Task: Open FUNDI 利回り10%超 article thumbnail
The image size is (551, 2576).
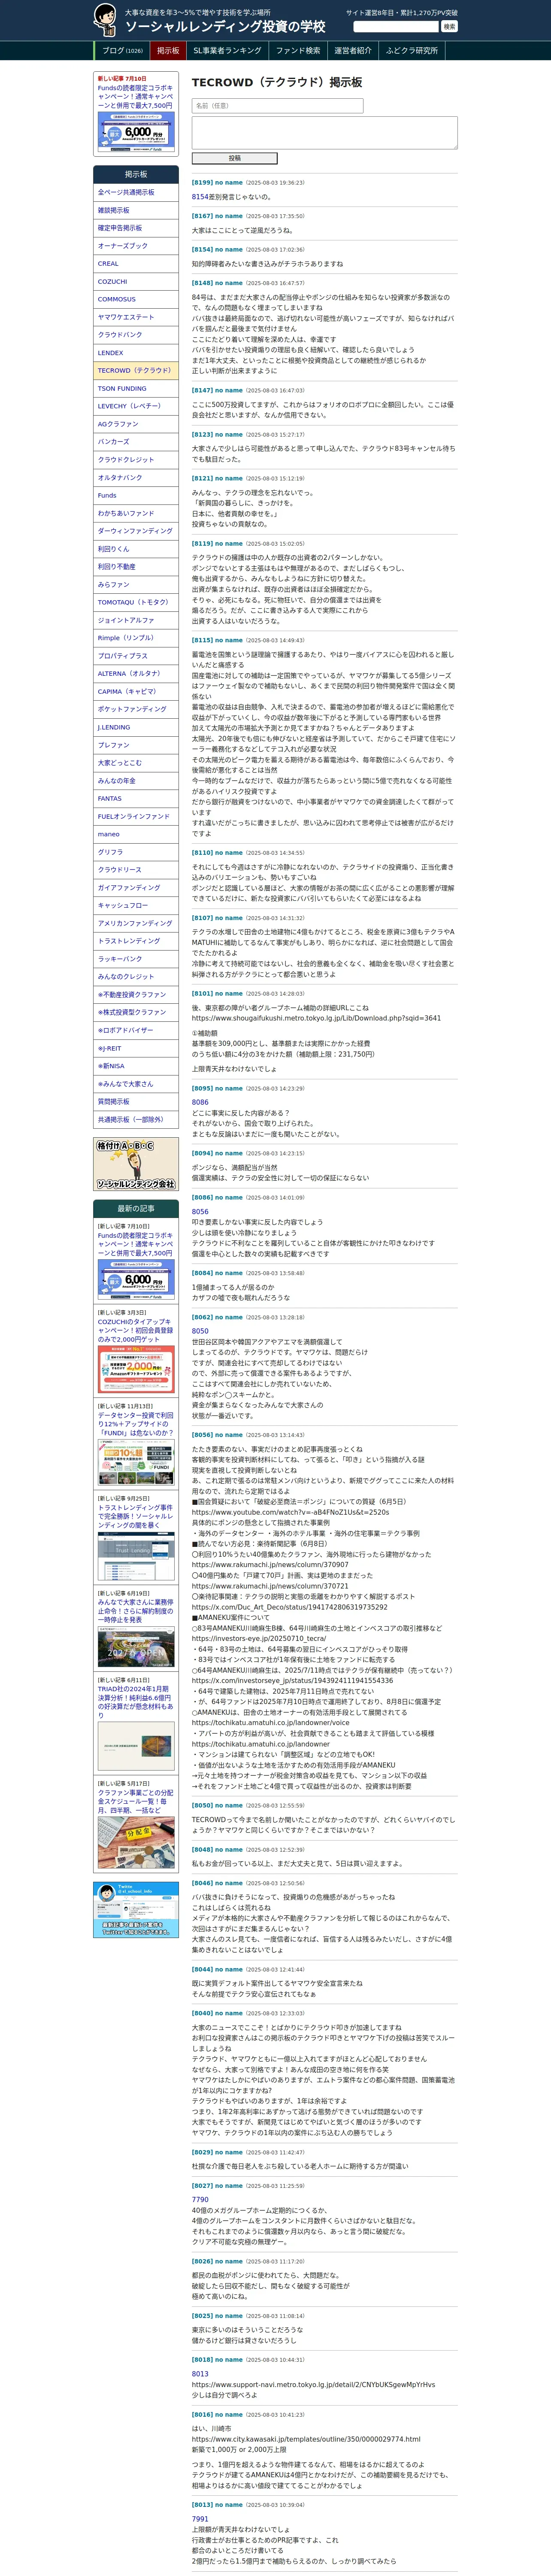Action: pyautogui.click(x=136, y=1462)
